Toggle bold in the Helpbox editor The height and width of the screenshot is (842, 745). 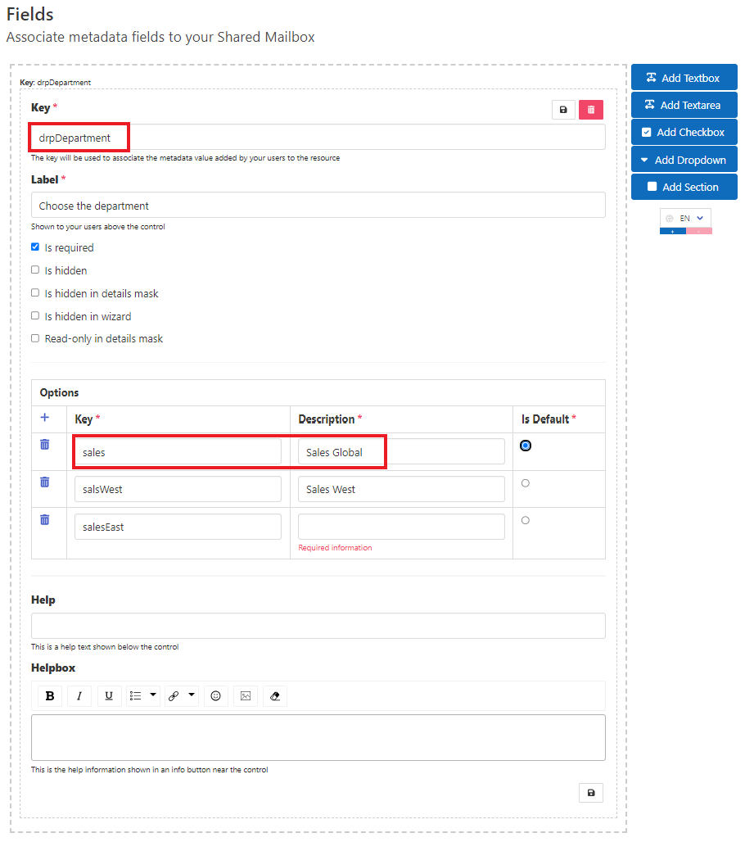click(50, 696)
